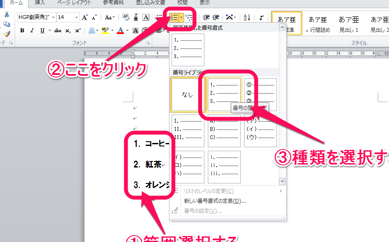Click the numbered list button
Image resolution: width=389 pixels, height=242 pixels.
pos(174,18)
